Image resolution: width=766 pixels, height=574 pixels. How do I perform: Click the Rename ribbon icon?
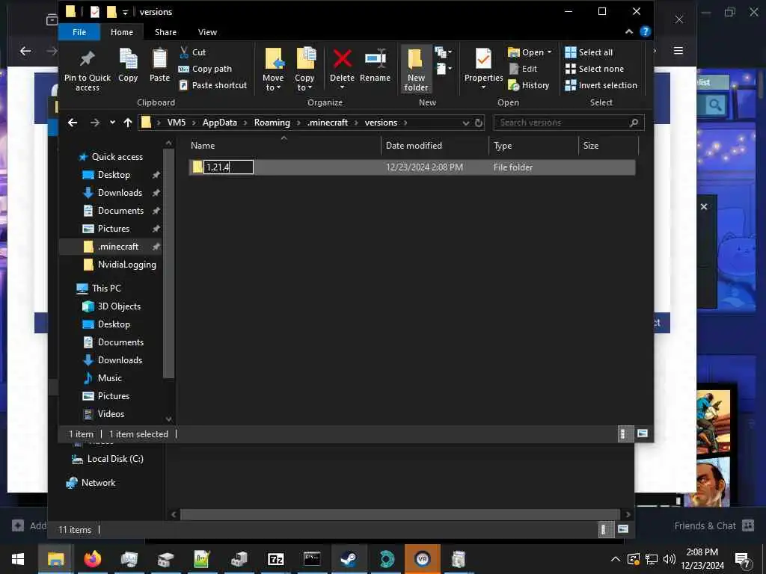(x=376, y=65)
